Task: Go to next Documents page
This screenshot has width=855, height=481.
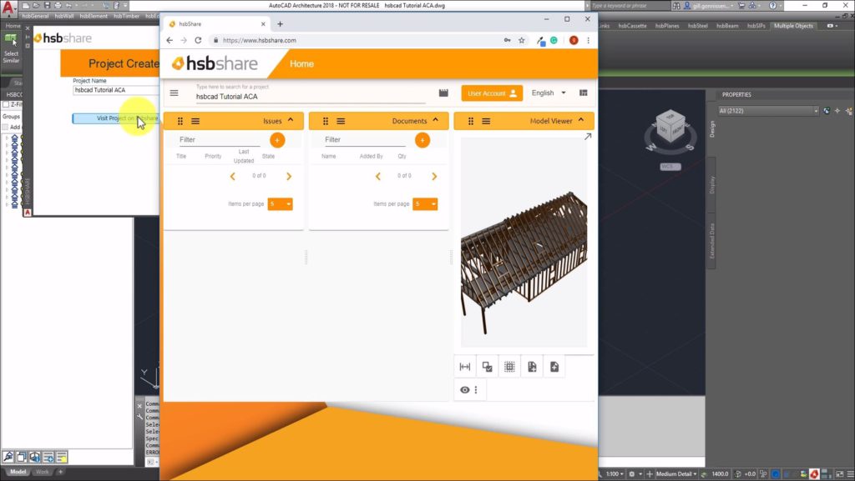Action: click(x=434, y=176)
